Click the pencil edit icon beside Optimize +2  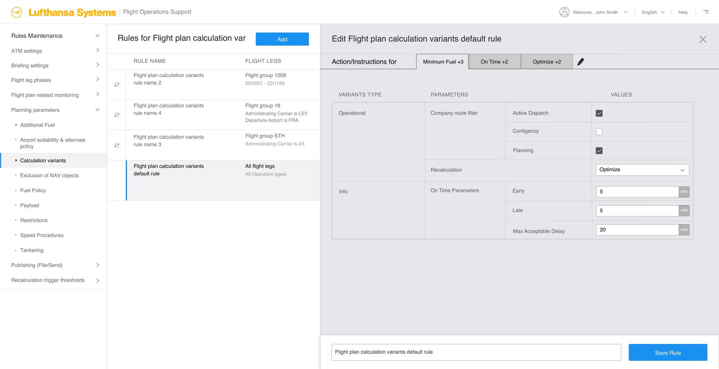coord(581,62)
